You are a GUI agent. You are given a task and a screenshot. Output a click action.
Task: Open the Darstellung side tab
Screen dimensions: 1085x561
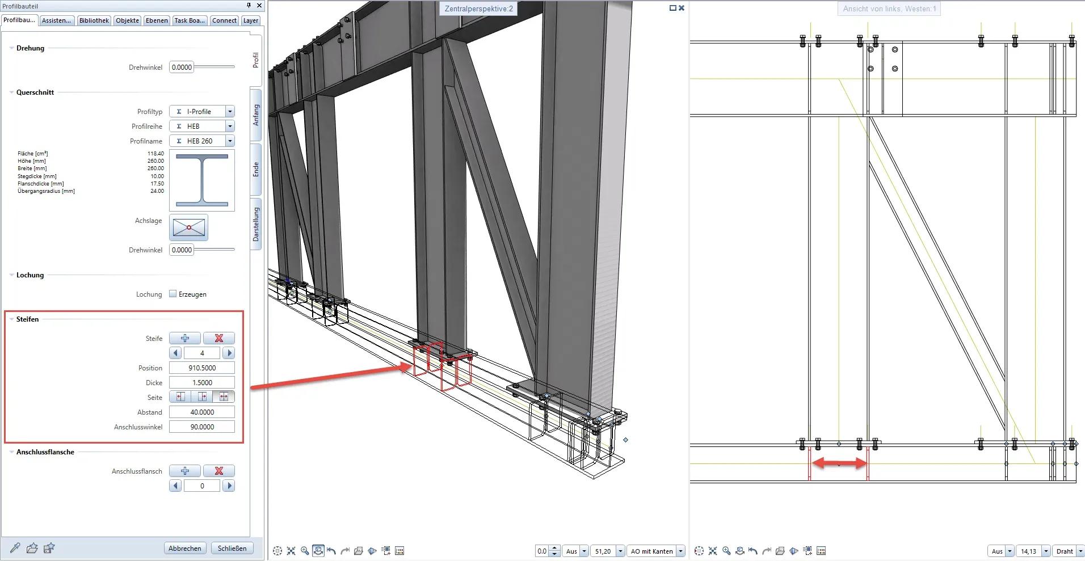pyautogui.click(x=256, y=225)
